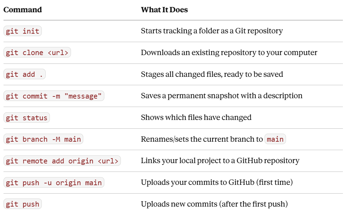Click 'Links your local project to a GitHub repository'
The image size is (345, 215).
(220, 161)
